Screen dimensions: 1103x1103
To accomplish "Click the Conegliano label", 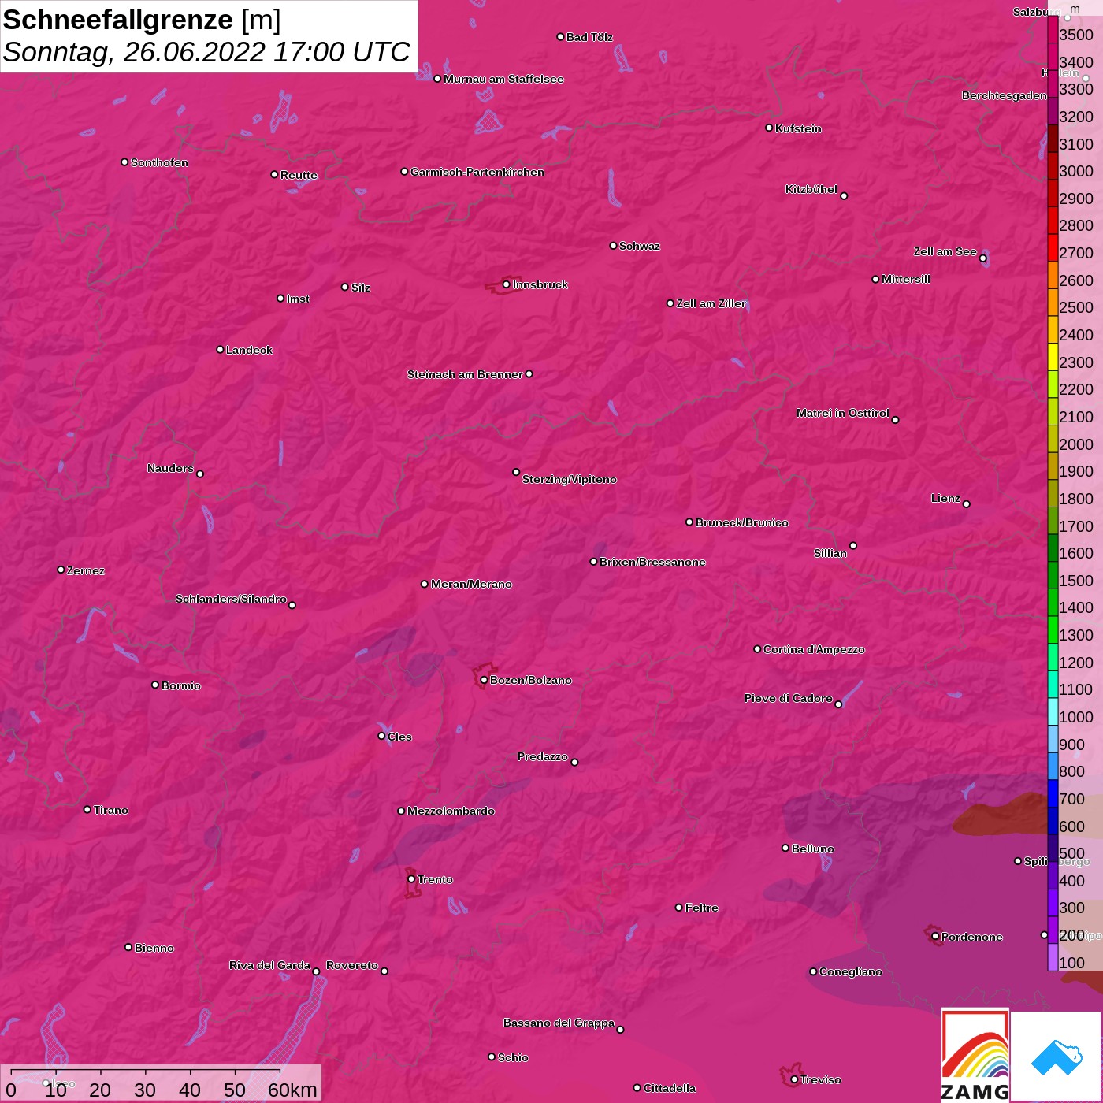I will pos(851,971).
